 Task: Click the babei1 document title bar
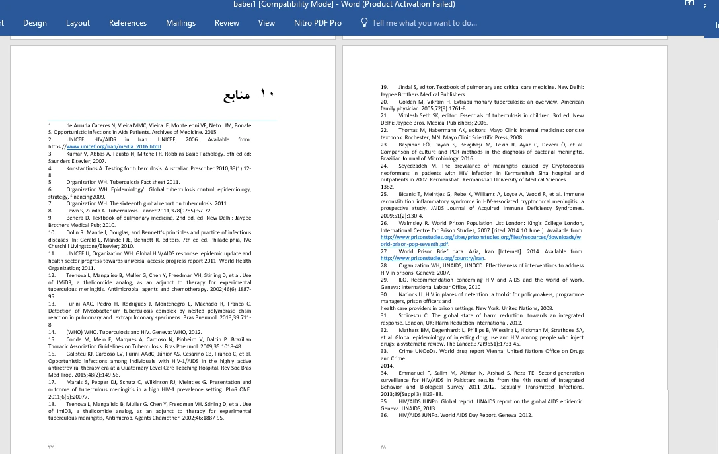(344, 5)
